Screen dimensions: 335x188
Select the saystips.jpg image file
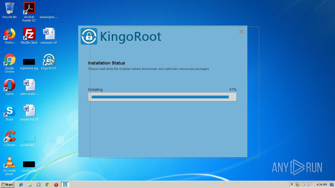pyautogui.click(x=29, y=166)
